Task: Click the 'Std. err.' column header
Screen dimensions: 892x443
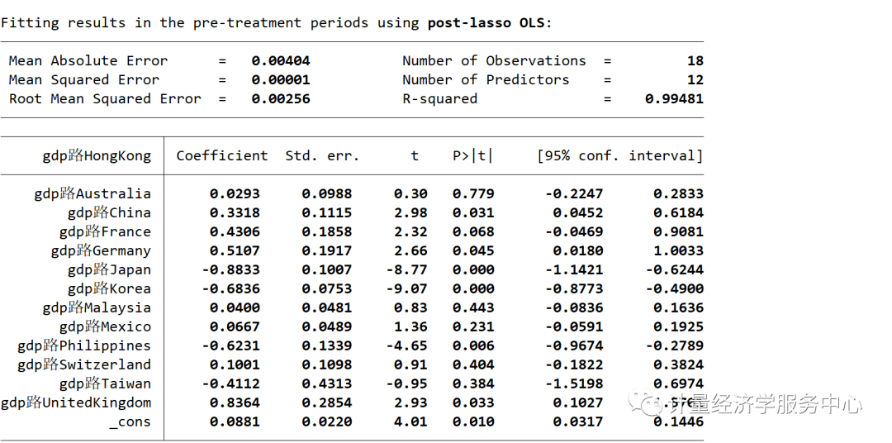Action: (x=322, y=156)
